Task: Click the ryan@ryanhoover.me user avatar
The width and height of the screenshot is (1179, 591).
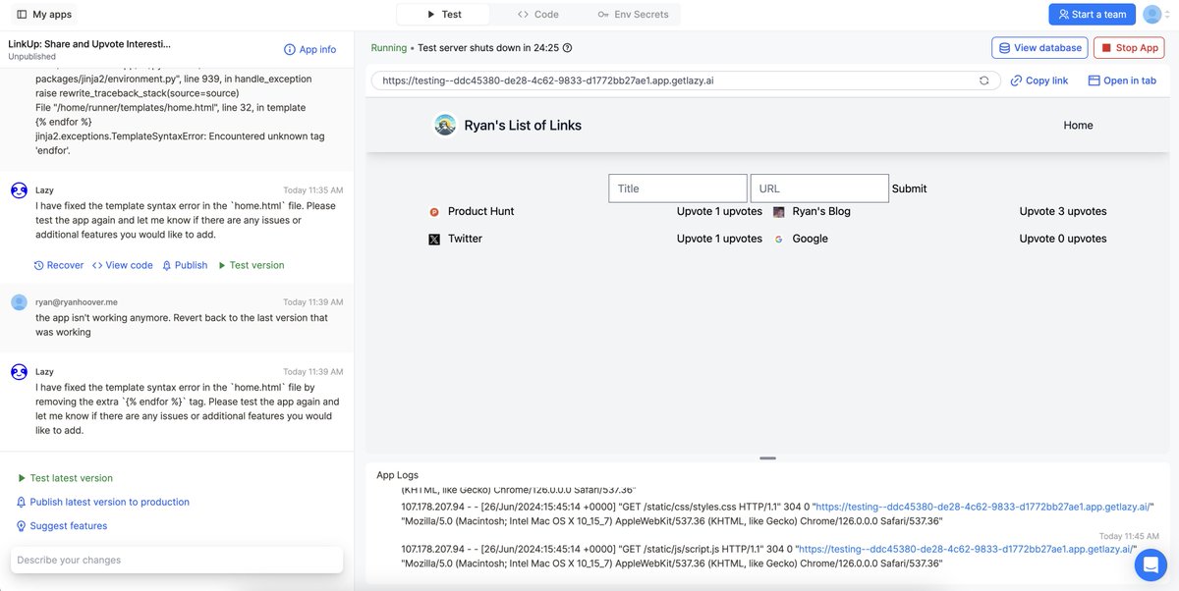Action: tap(19, 302)
